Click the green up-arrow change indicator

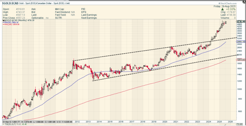coord(222,9)
